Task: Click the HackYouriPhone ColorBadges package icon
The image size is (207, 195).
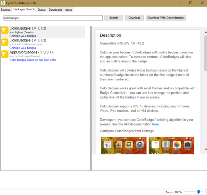Action: click(x=5, y=44)
